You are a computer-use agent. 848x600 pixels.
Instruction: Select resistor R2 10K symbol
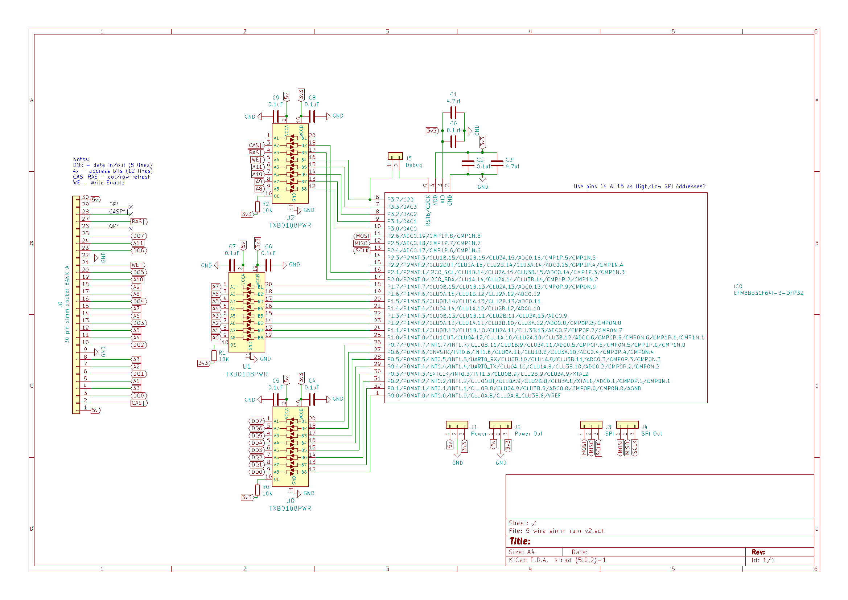(258, 207)
